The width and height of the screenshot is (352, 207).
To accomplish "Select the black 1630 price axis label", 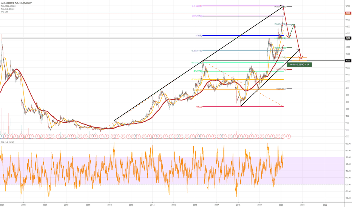I will [x=348, y=38].
